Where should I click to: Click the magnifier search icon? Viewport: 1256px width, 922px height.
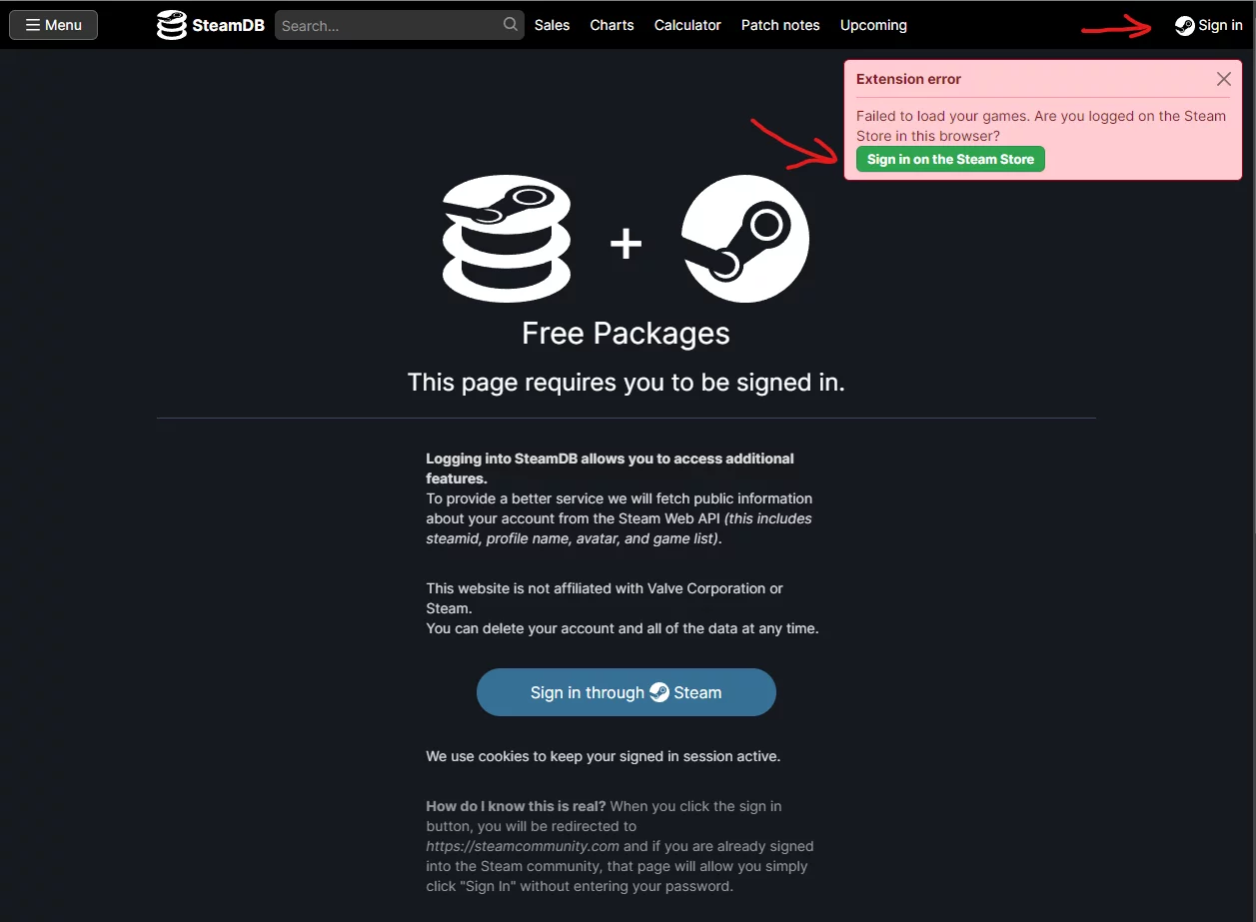tap(511, 25)
